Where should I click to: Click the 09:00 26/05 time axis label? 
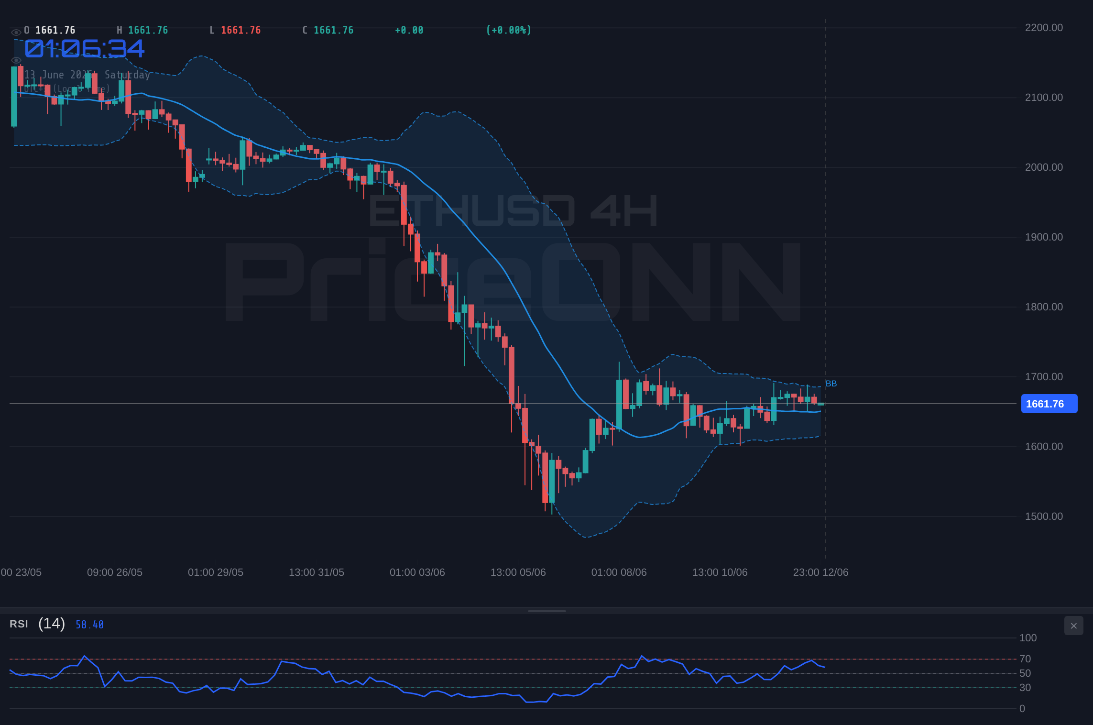pos(115,572)
